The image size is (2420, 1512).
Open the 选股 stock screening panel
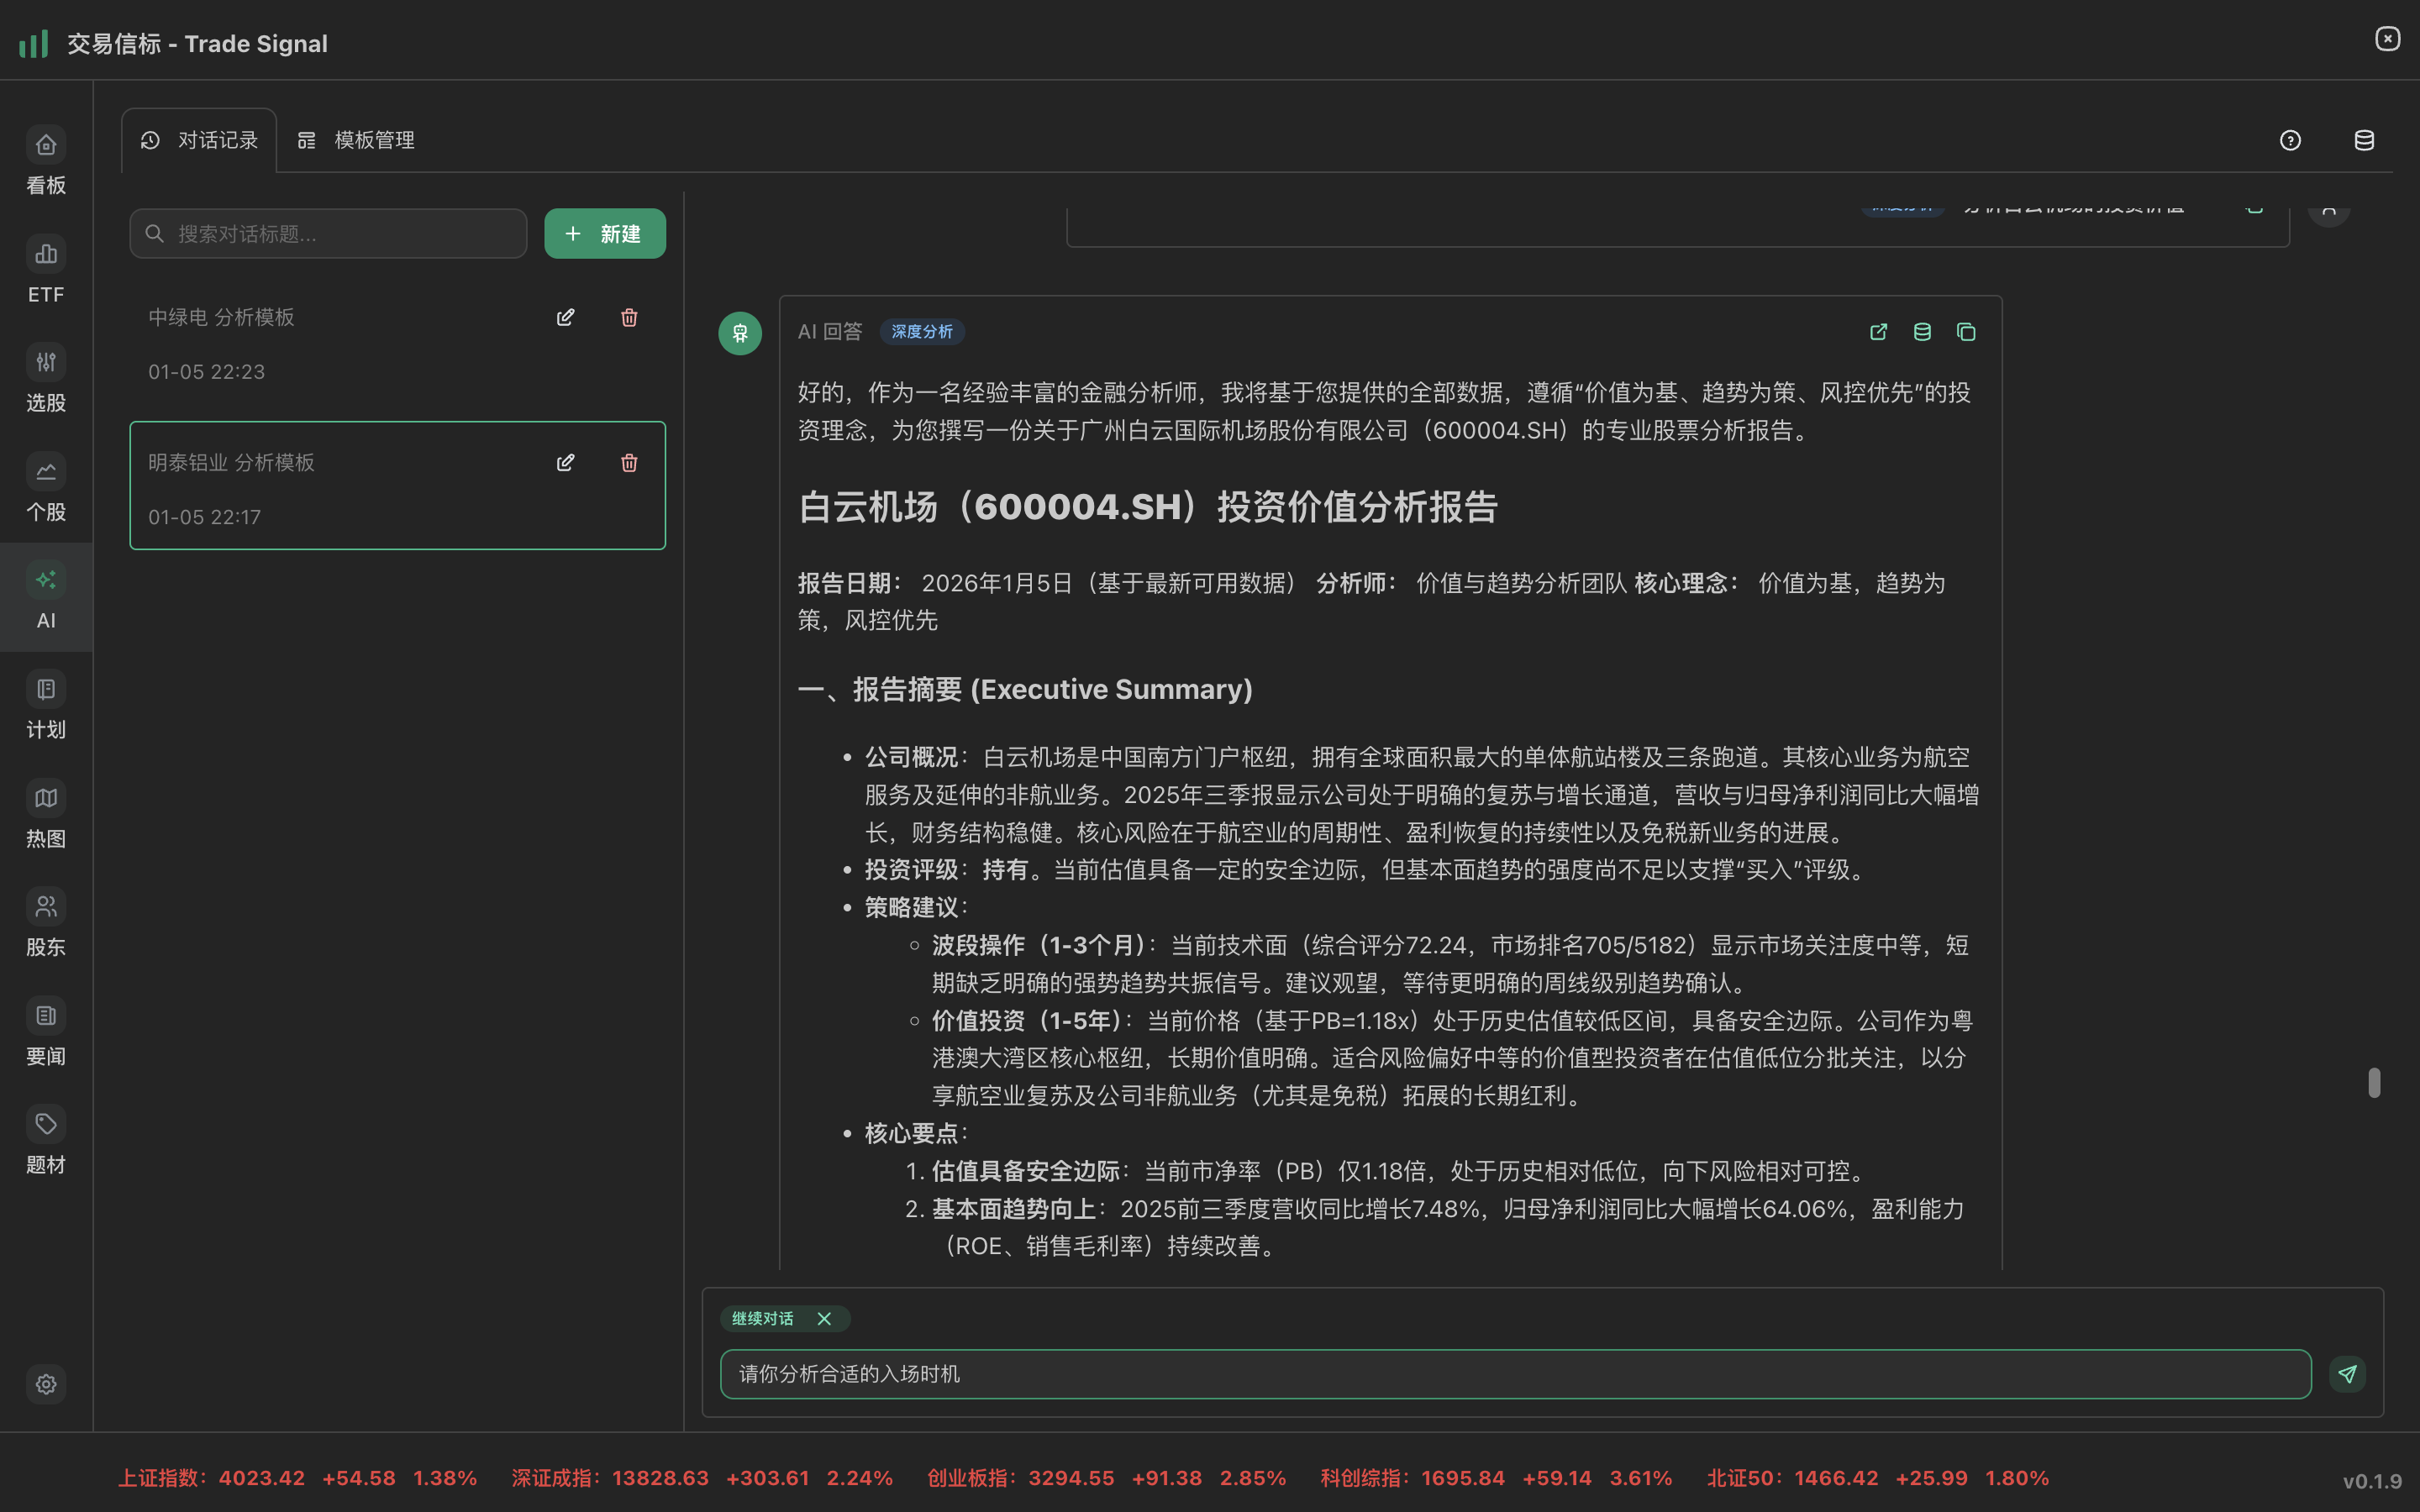pyautogui.click(x=45, y=380)
